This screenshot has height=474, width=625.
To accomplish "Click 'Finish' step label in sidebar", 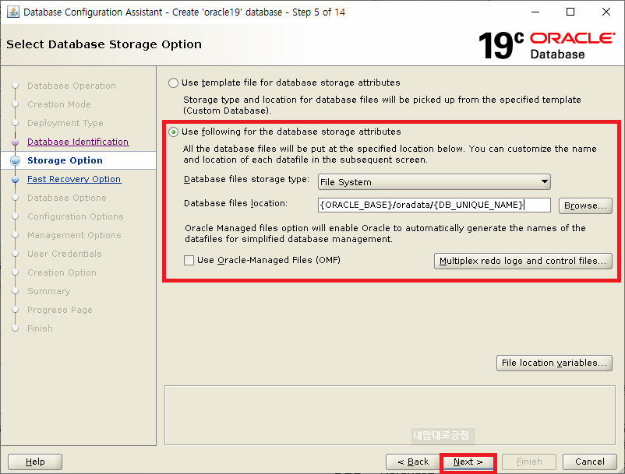I will [x=40, y=328].
